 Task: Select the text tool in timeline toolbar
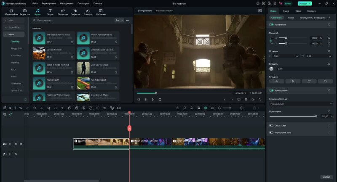(x=63, y=108)
